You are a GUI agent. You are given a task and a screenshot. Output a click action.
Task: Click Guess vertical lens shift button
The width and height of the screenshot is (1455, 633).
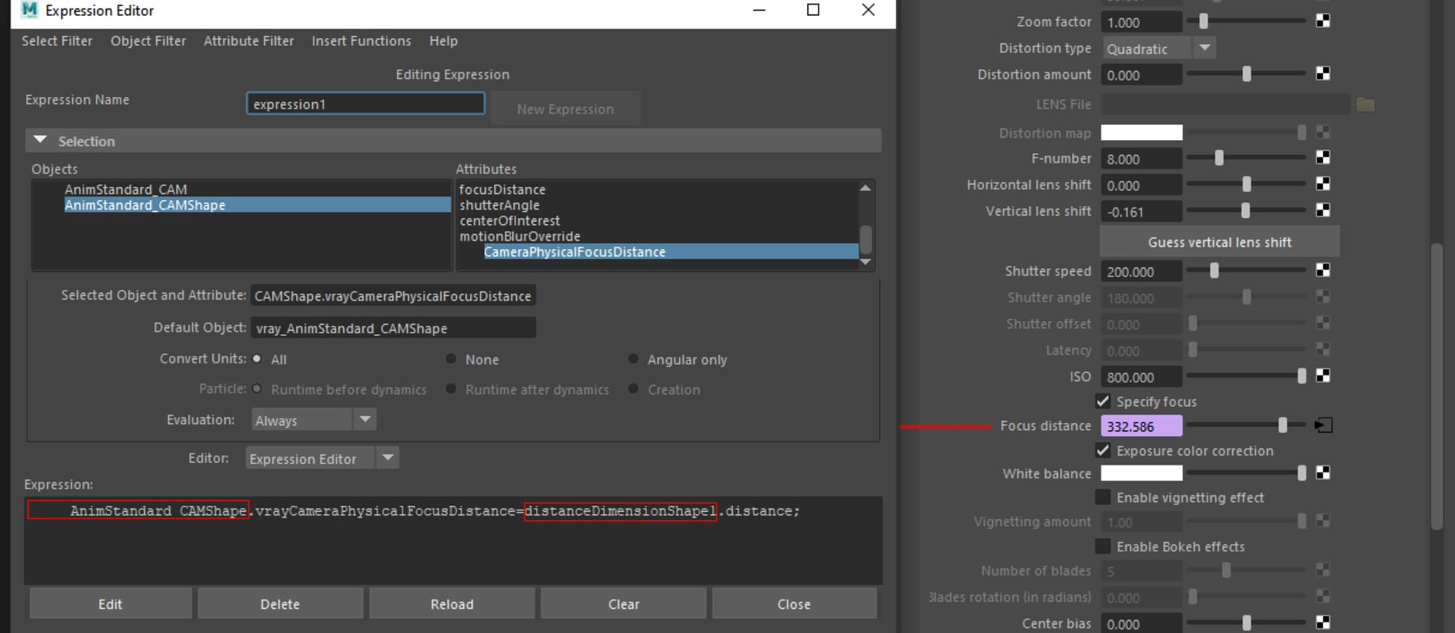[1219, 242]
